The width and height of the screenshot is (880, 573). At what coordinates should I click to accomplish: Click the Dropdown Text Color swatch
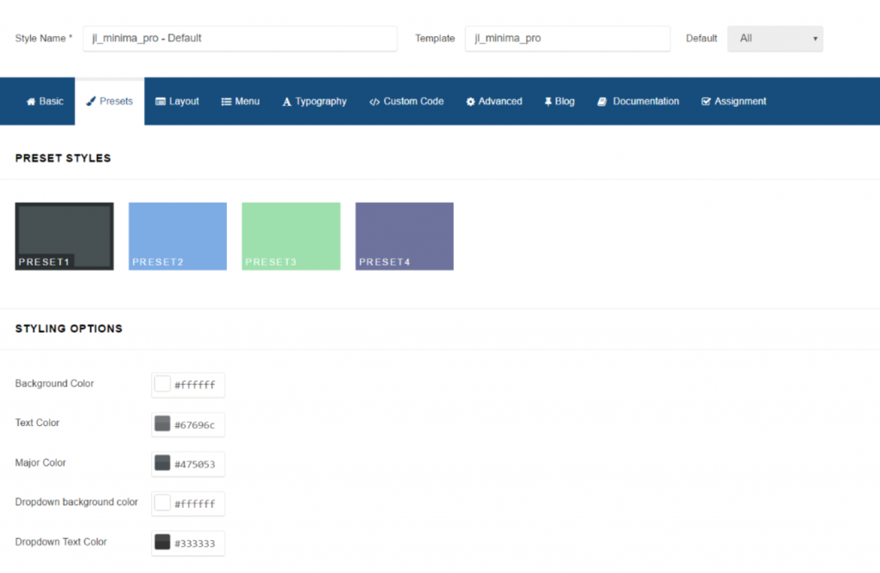[162, 542]
